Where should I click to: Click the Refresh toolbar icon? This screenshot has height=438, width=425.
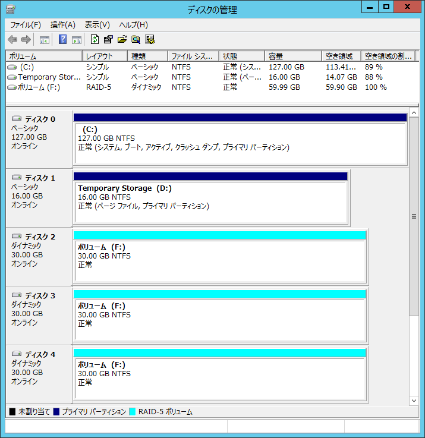95,39
